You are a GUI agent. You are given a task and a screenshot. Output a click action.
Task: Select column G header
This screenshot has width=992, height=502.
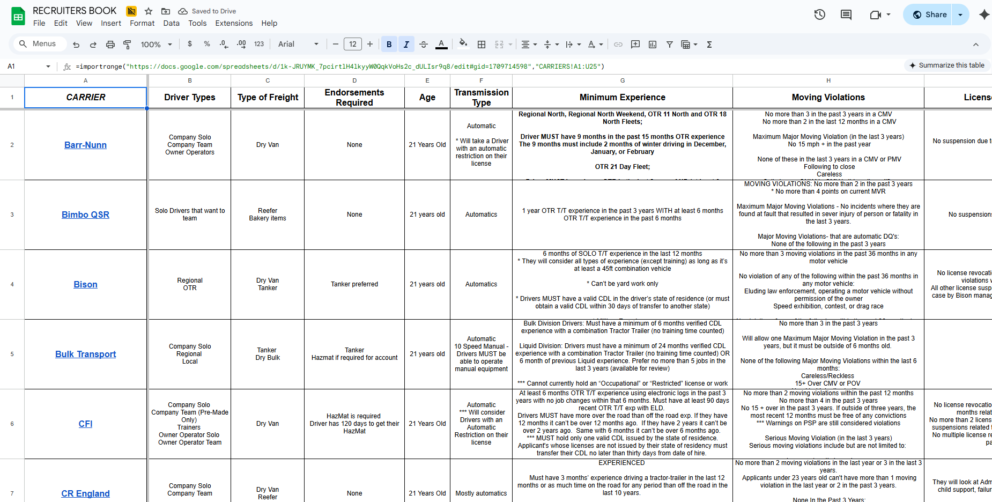click(623, 80)
